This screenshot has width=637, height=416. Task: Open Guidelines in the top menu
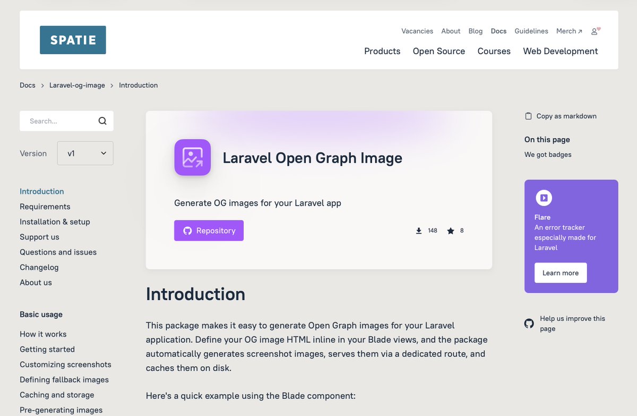point(531,31)
